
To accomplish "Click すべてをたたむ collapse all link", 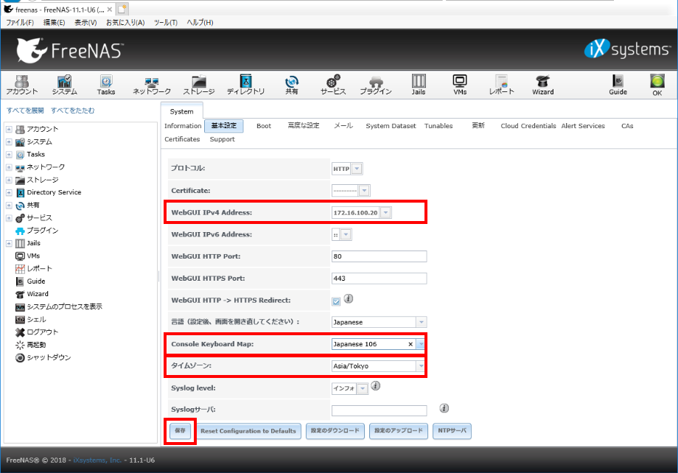I will pyautogui.click(x=73, y=111).
